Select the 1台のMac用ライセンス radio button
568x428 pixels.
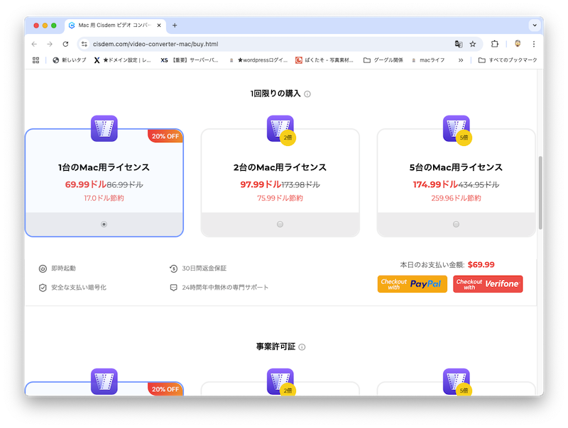coord(104,225)
